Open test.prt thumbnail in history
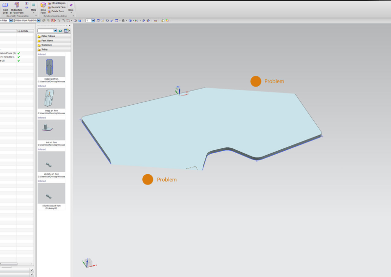The image size is (391, 277). 51,130
